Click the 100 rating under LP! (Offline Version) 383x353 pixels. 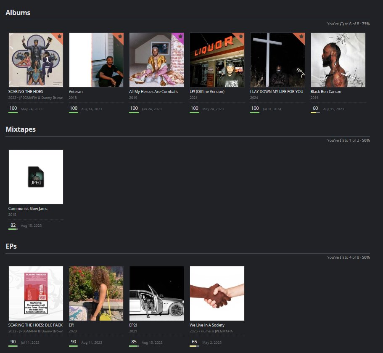(x=194, y=108)
